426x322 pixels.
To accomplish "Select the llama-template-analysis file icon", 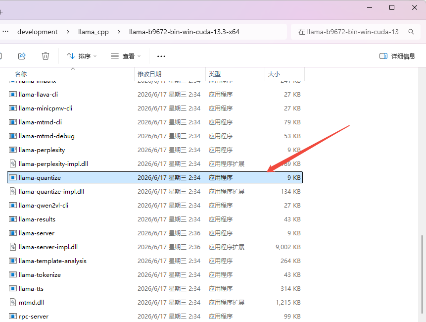I will click(x=13, y=261).
